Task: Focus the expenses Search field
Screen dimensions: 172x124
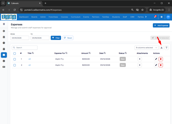Action: (x=24, y=48)
